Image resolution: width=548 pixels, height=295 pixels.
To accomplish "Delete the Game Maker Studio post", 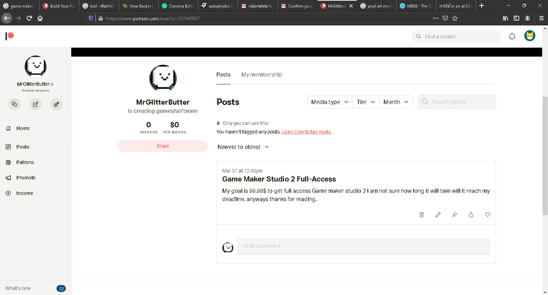I will 421,215.
